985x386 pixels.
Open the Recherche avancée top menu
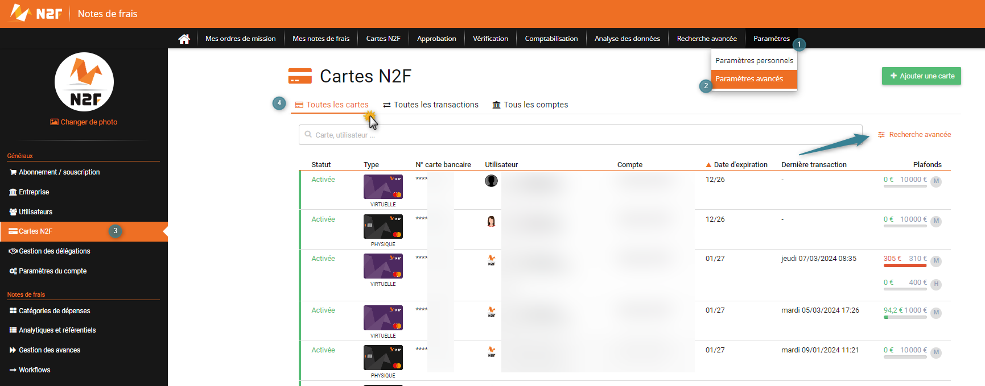(707, 39)
